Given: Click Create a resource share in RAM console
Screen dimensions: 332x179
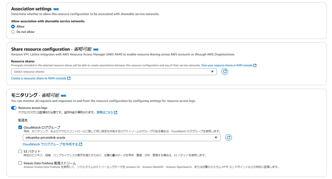Looking at the screenshot, I should tap(39, 78).
